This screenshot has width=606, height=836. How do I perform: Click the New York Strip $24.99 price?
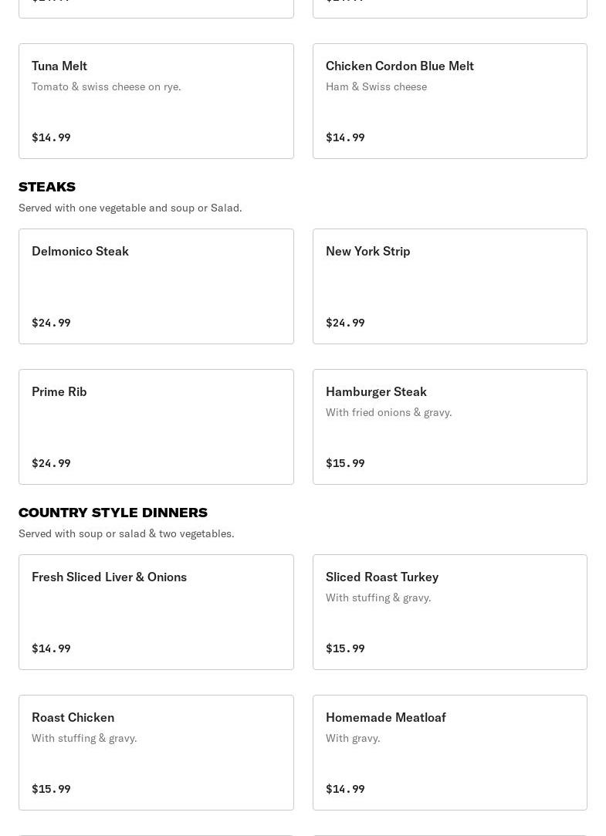345,323
